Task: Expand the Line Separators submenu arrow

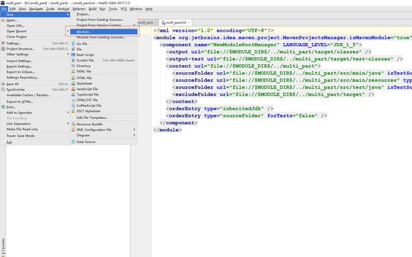Action: 68,123
